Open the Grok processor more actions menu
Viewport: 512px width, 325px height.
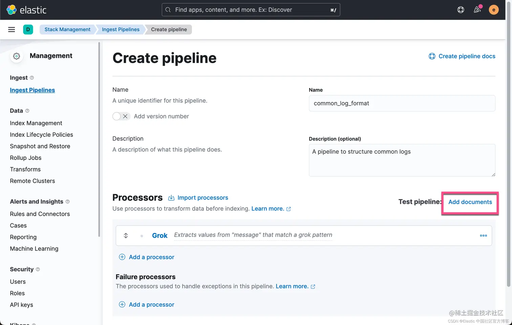[x=483, y=236]
